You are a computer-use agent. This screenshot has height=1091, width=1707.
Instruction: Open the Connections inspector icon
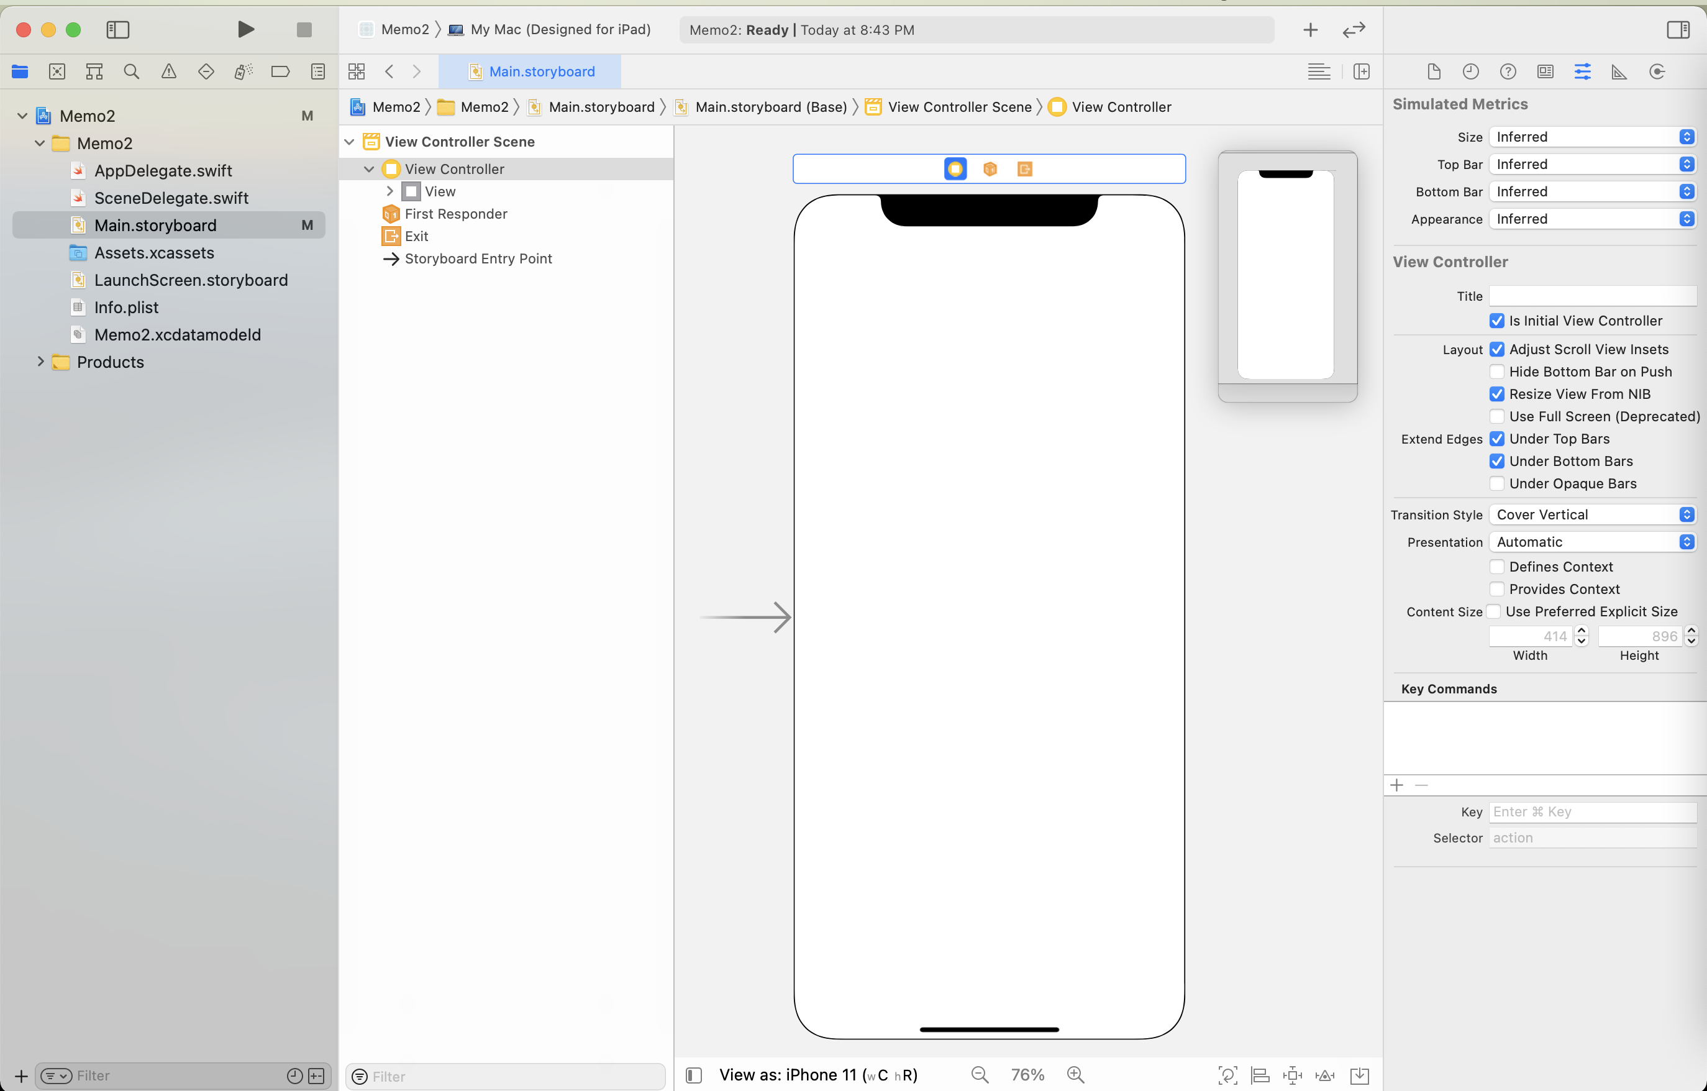tap(1657, 71)
